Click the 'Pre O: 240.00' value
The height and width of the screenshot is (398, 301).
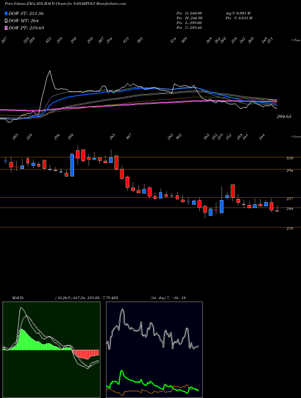pos(189,13)
